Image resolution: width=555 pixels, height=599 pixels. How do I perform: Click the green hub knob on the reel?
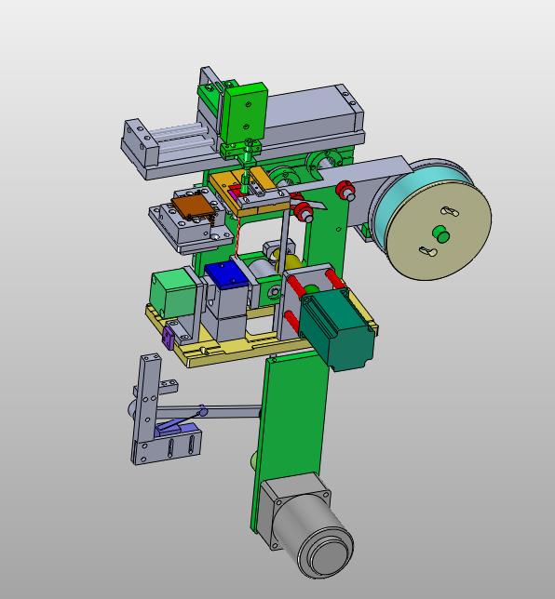tap(441, 233)
